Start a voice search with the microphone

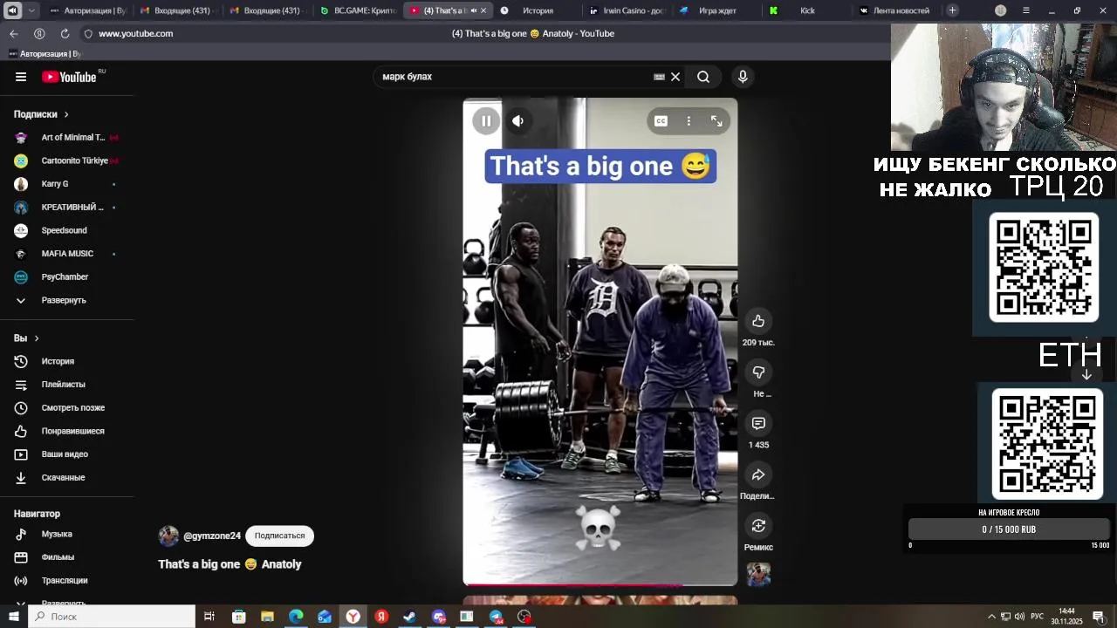(743, 77)
